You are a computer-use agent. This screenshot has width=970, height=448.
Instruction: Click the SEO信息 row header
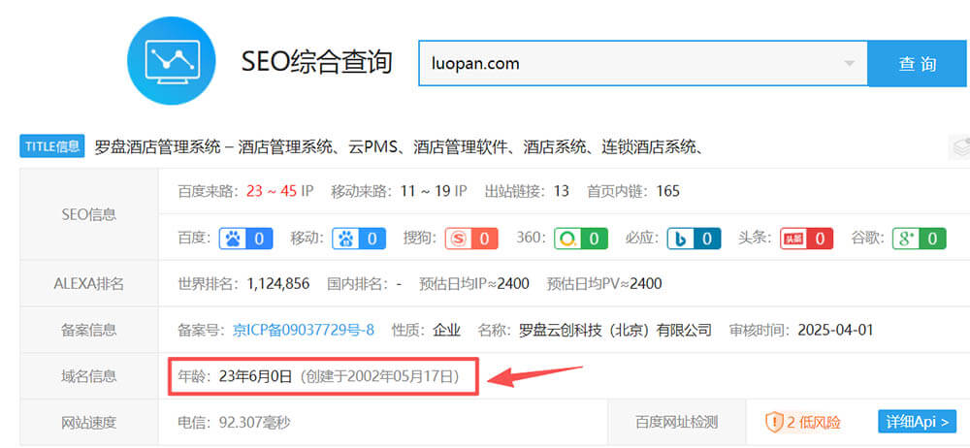(x=89, y=214)
